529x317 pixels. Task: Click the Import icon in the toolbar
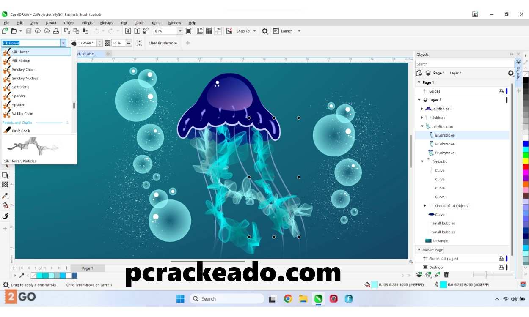point(128,31)
